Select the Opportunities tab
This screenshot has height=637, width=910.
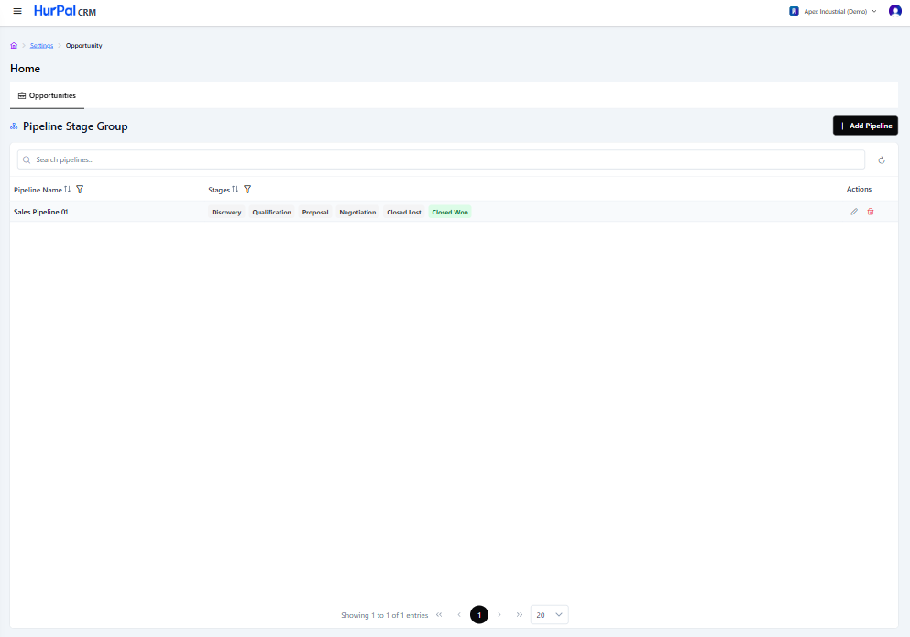click(47, 96)
